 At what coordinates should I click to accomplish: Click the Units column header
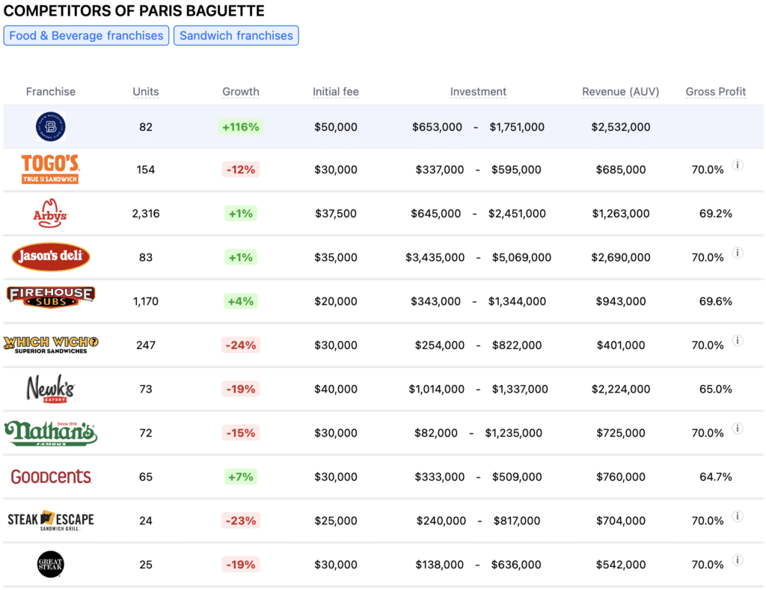[x=146, y=92]
